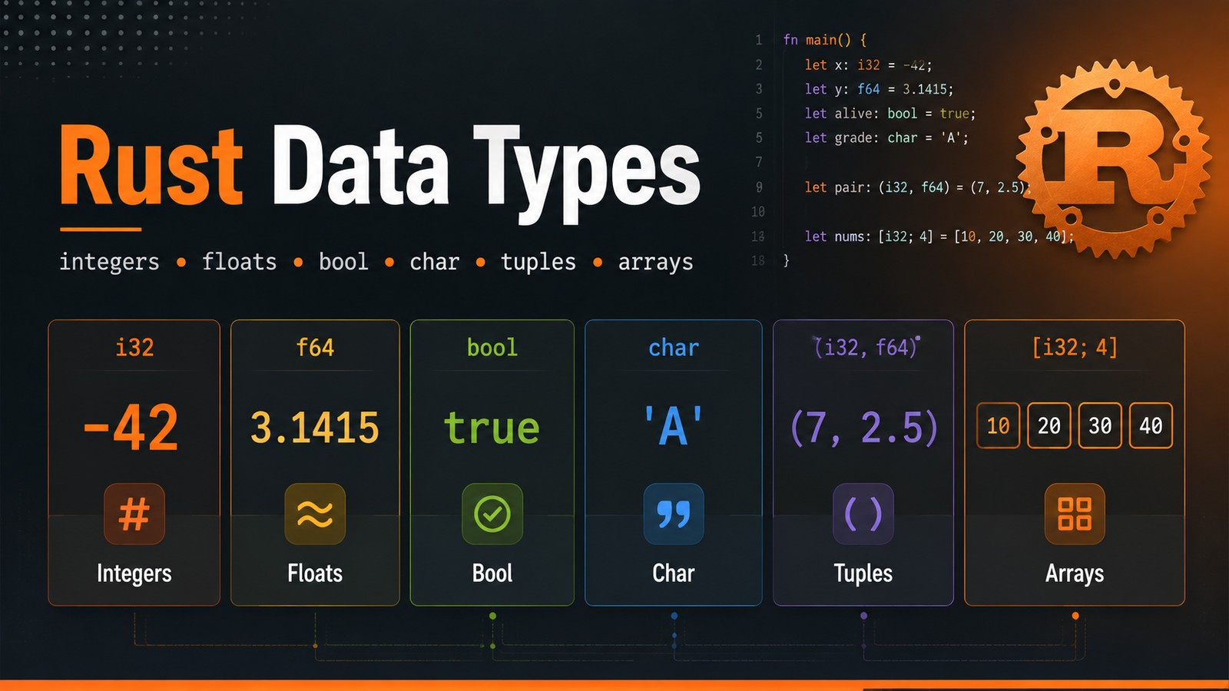Viewport: 1229px width, 691px height.
Task: Select the array cell containing 20
Action: click(1049, 425)
